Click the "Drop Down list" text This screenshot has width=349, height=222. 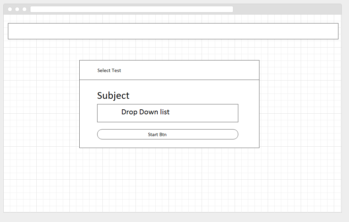click(145, 112)
